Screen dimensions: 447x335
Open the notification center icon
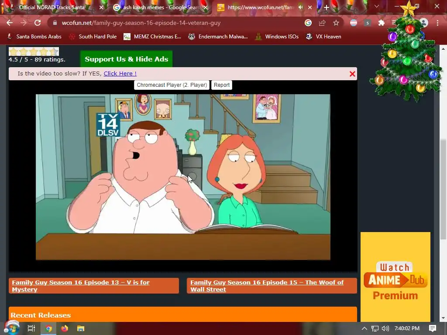click(x=433, y=328)
